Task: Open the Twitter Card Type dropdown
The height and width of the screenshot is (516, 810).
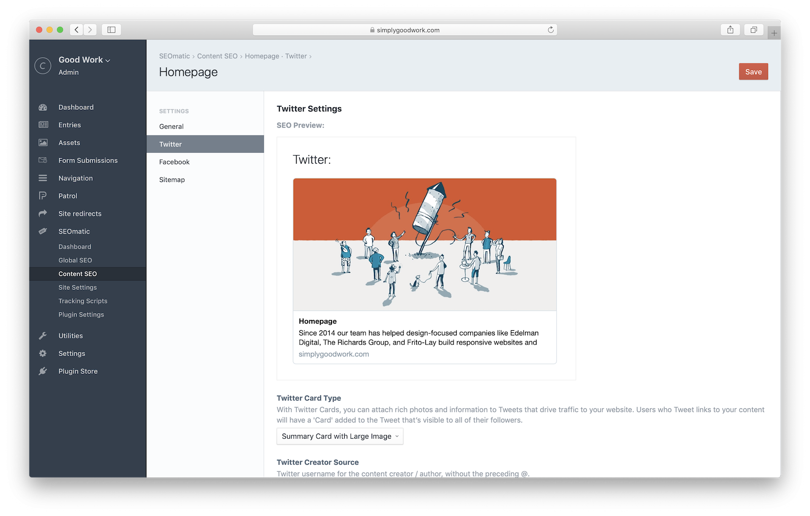Action: coord(340,437)
